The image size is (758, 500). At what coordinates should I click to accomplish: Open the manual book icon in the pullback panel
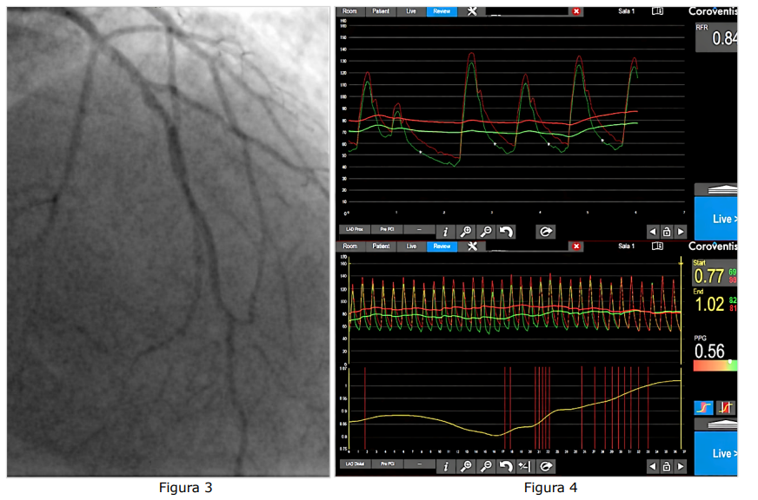point(657,247)
